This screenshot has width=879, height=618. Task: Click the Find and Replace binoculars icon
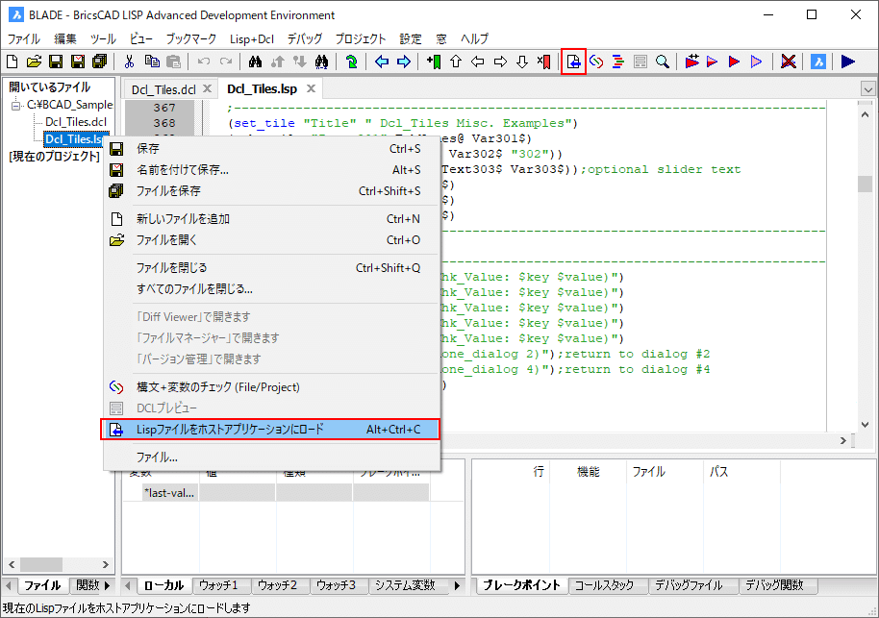321,62
